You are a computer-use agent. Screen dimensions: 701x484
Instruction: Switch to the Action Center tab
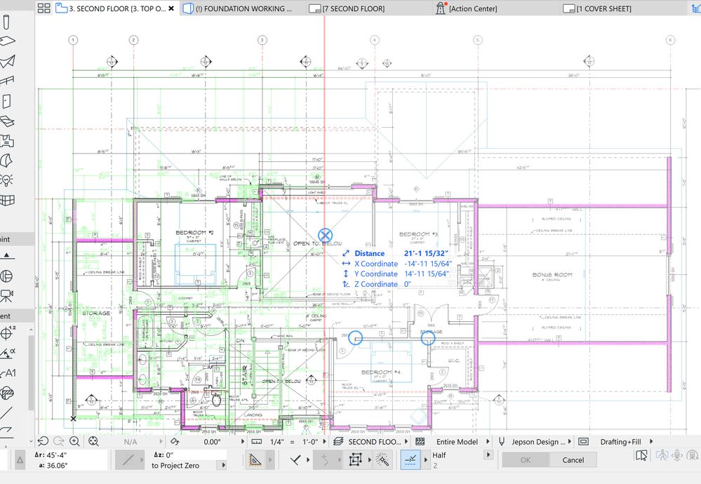point(473,8)
